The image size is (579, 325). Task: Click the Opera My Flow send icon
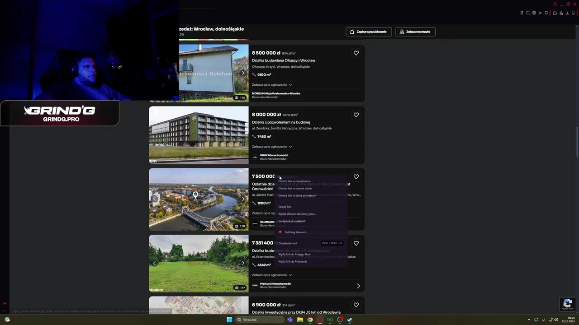pyautogui.click(x=540, y=13)
